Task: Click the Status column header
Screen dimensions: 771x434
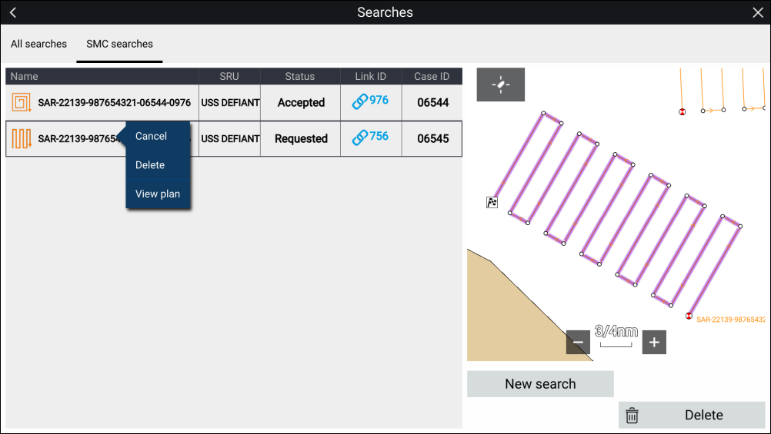Action: (300, 76)
